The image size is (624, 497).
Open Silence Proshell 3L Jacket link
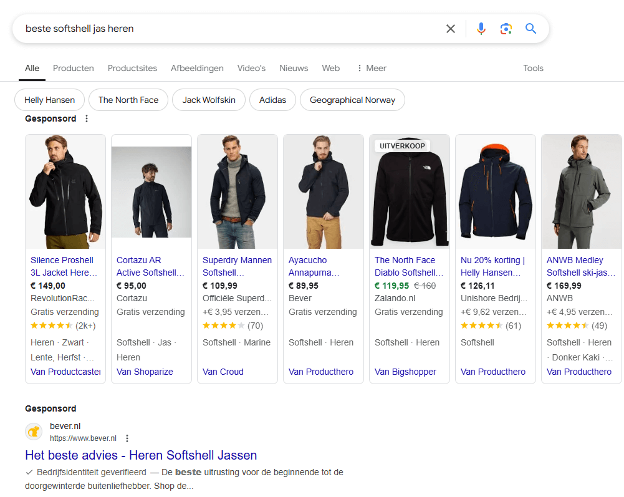[x=64, y=266]
